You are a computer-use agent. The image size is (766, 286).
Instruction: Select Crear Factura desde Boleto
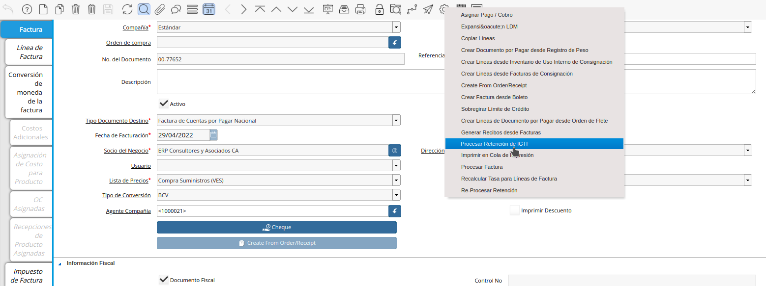point(534,97)
